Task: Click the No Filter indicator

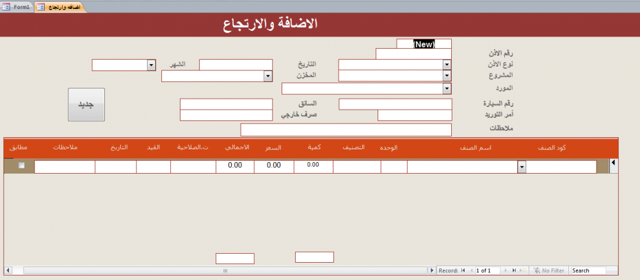Action: point(549,271)
